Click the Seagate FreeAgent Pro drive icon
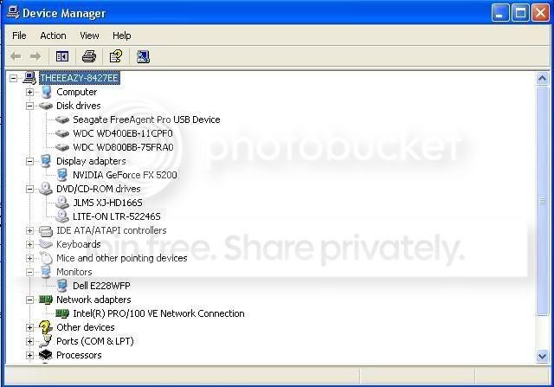Viewport: 554px width, 387px height. (62, 119)
